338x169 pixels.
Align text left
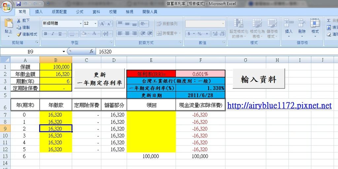120,34
